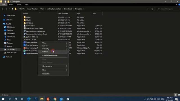Click the autorun.exe file icon
Viewport: 180px width, 101px height.
[24, 26]
